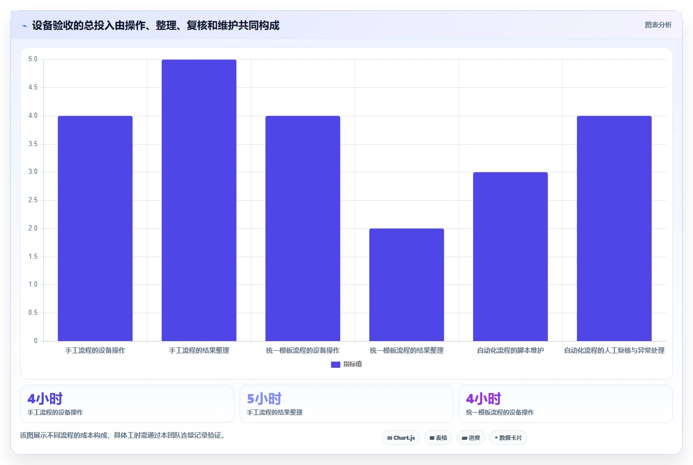
Task: Toggle the 指标值 legend color swatch
Action: (x=335, y=364)
